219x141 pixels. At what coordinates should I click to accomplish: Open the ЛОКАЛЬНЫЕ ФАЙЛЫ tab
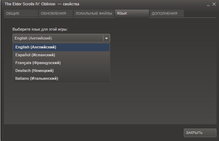click(94, 14)
